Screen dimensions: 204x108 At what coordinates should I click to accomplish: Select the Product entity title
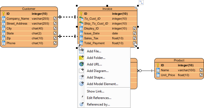(x=179, y=60)
